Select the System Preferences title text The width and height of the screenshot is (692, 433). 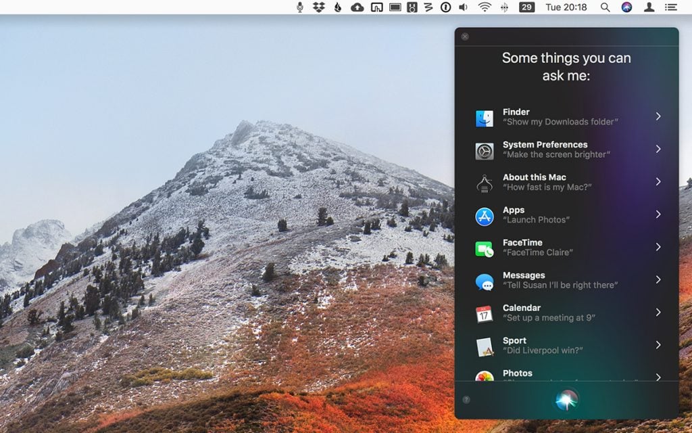click(545, 145)
